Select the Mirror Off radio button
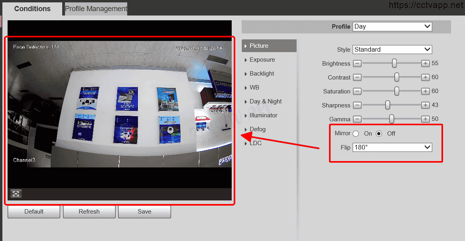 [x=379, y=134]
